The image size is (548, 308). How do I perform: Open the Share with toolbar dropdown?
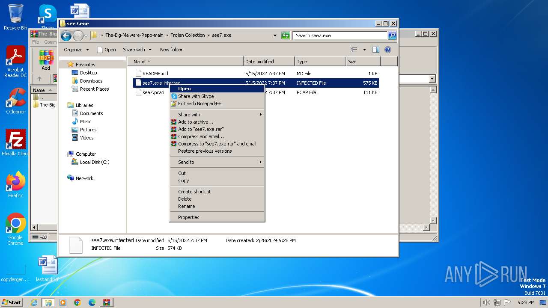tap(137, 50)
